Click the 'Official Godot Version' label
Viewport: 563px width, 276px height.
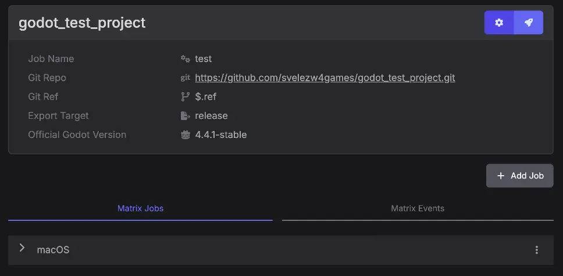(x=77, y=135)
